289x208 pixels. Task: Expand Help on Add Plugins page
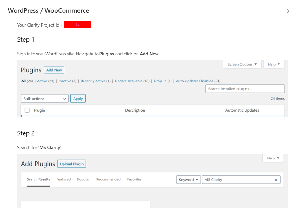coord(273,158)
